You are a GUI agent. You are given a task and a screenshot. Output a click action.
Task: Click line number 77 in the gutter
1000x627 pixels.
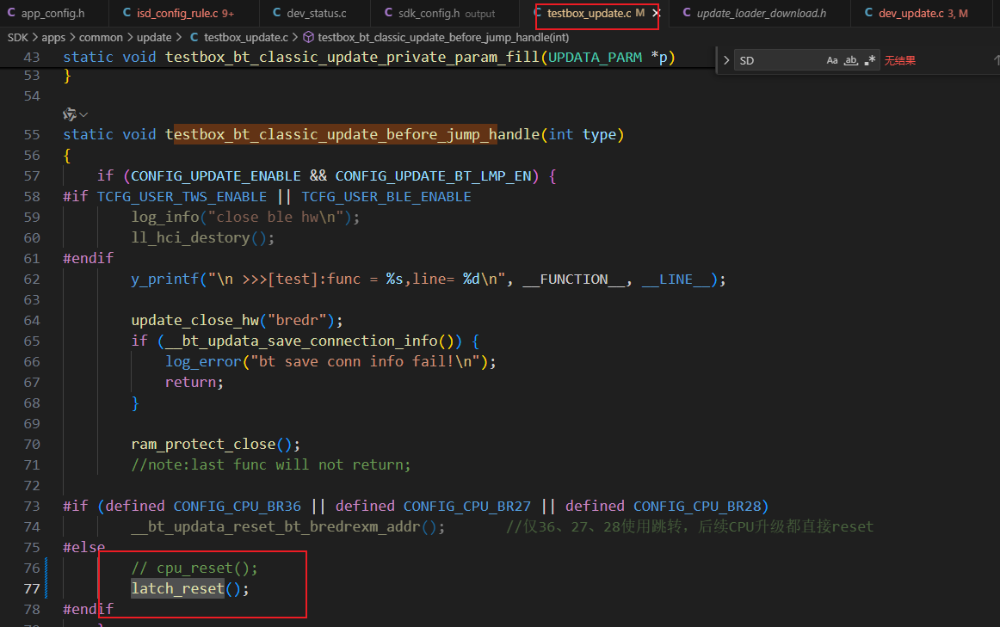(32, 589)
